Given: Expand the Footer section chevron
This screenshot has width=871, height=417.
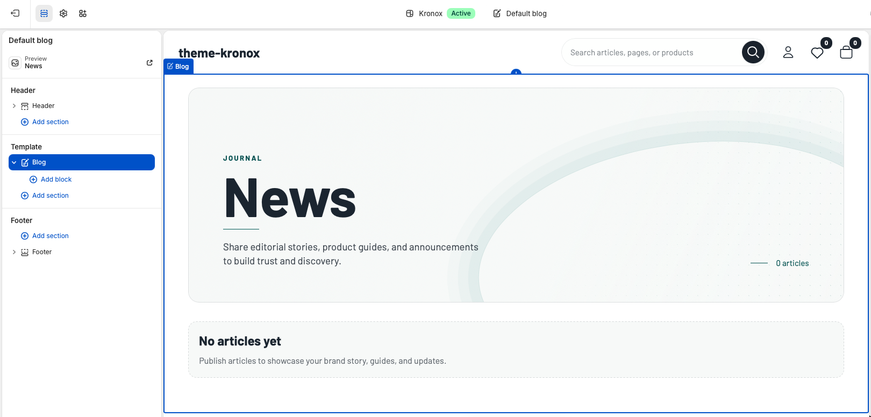Looking at the screenshot, I should pyautogui.click(x=14, y=252).
